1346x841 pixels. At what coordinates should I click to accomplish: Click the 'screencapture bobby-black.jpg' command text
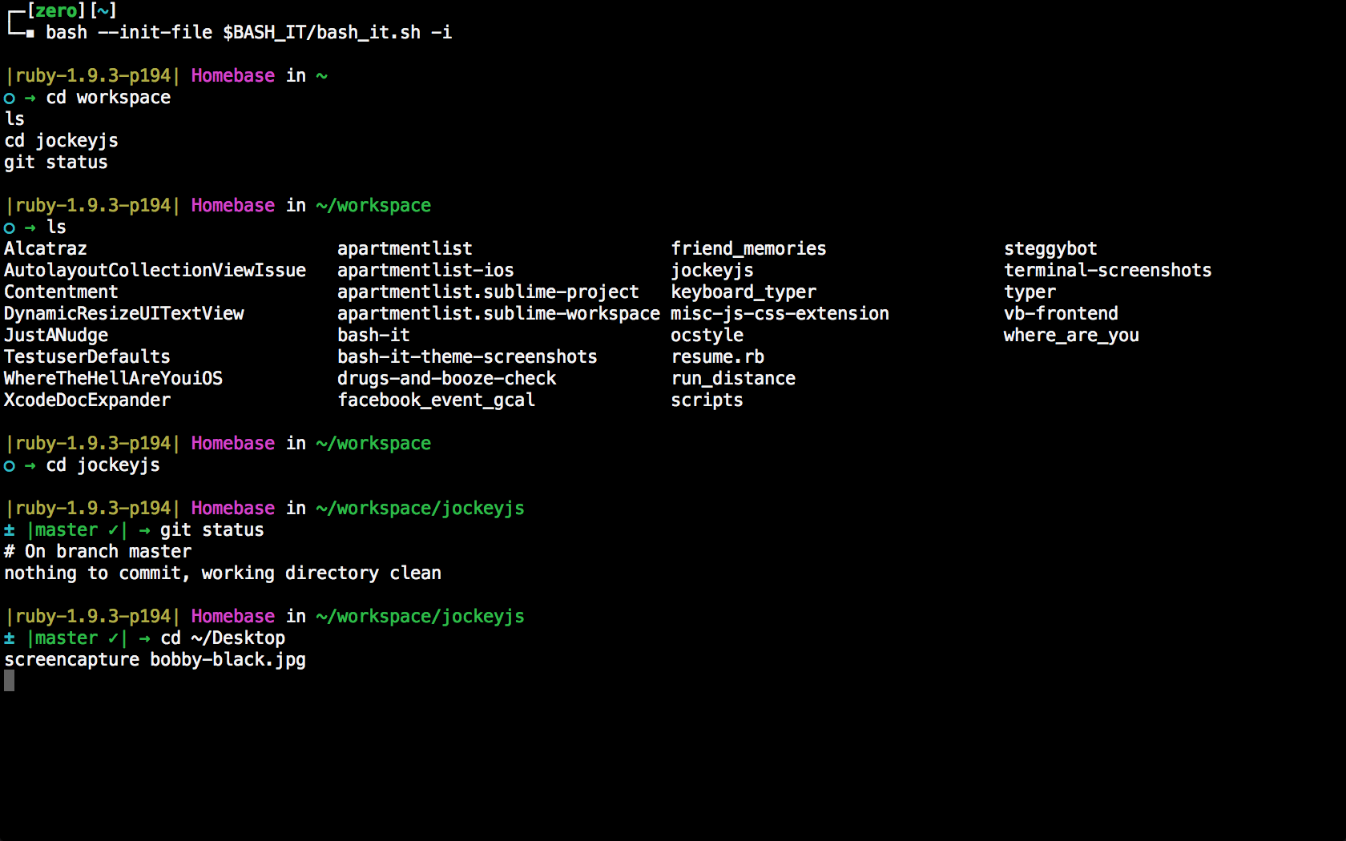tap(155, 660)
